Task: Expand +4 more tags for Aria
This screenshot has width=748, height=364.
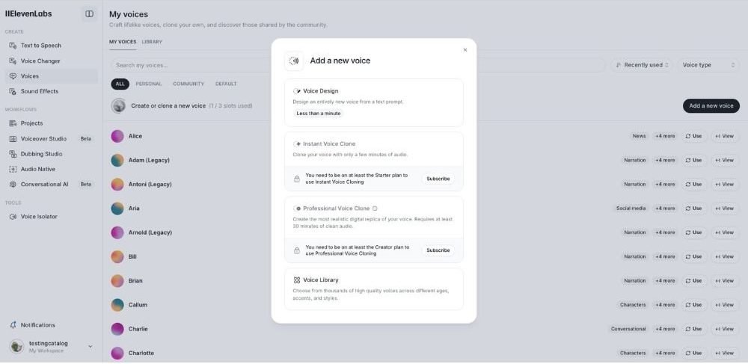Action: [x=664, y=209]
